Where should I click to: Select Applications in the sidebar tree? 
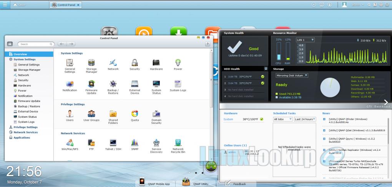[x=22, y=137]
